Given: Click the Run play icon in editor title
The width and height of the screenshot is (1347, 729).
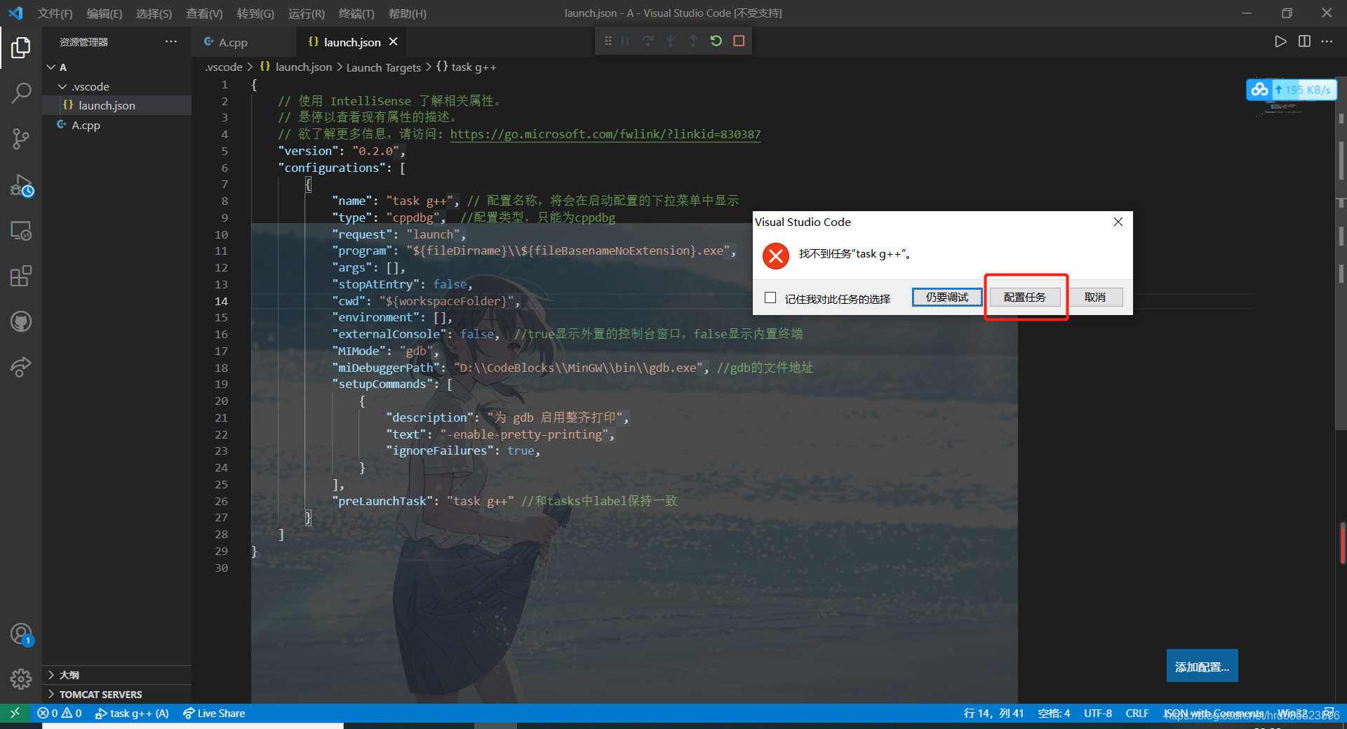Looking at the screenshot, I should coord(1280,41).
